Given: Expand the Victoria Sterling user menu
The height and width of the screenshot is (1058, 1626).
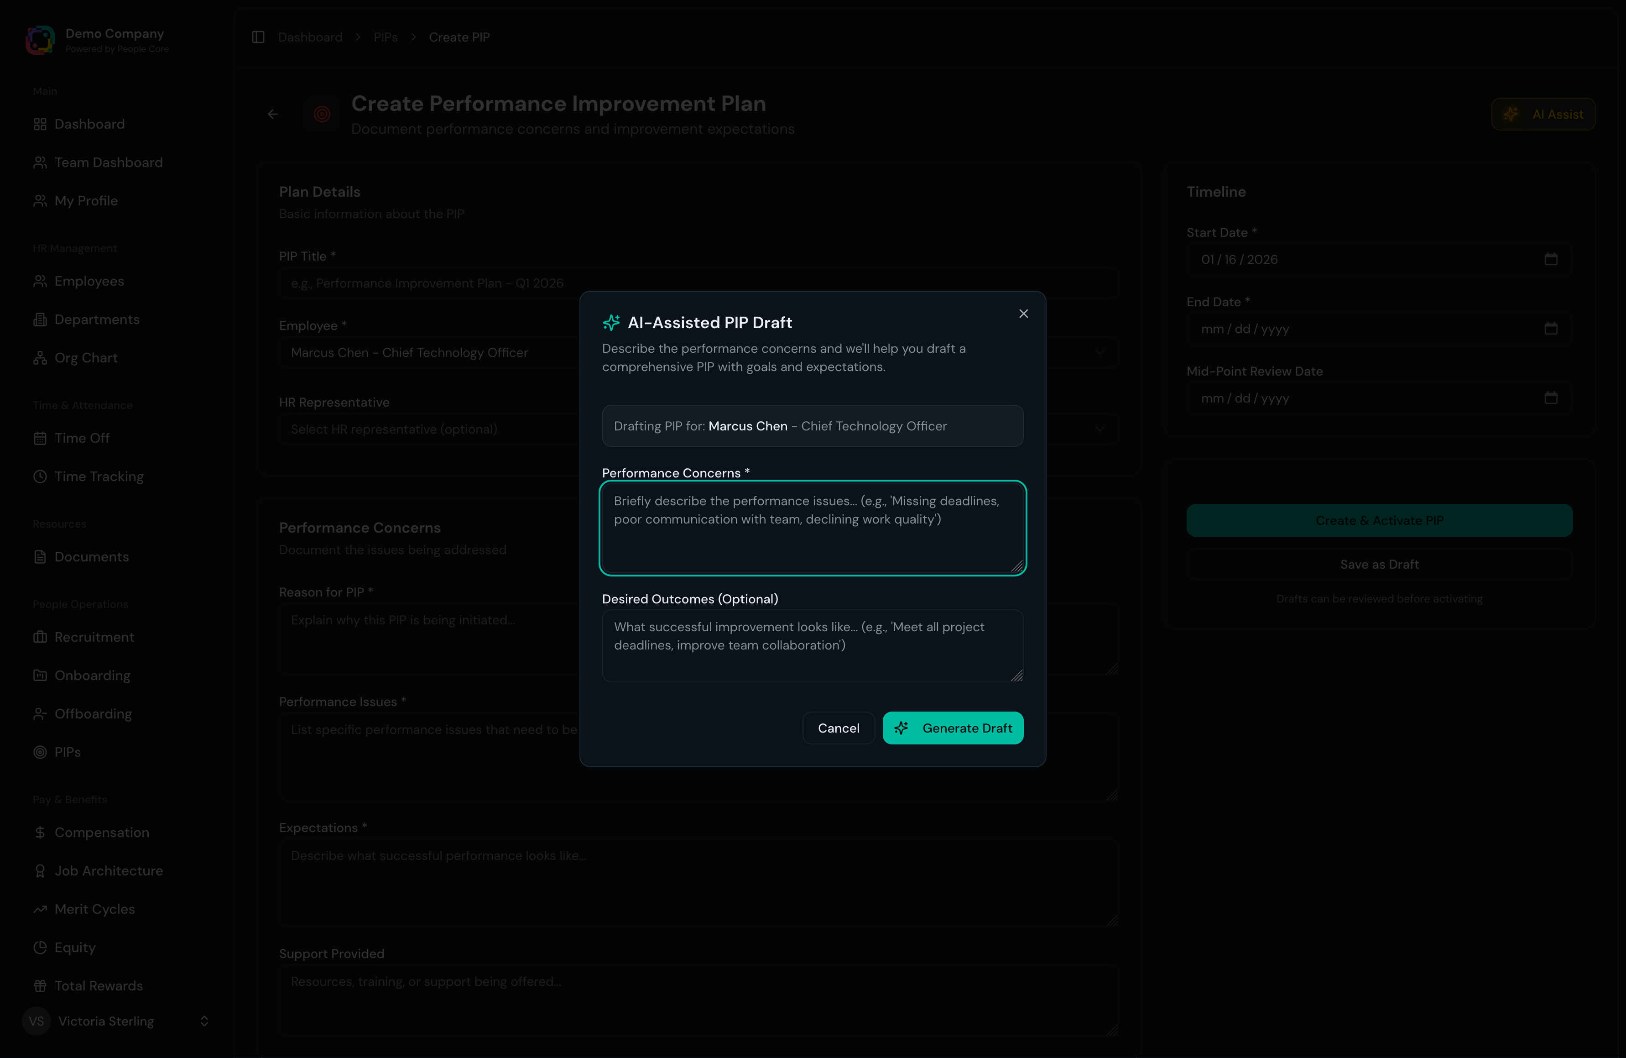Looking at the screenshot, I should click(203, 1021).
